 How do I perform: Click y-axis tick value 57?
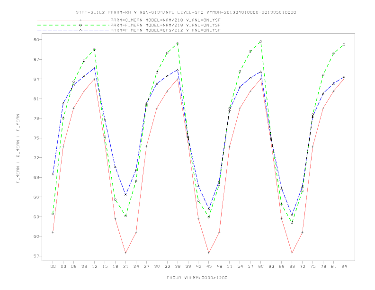point(36,256)
